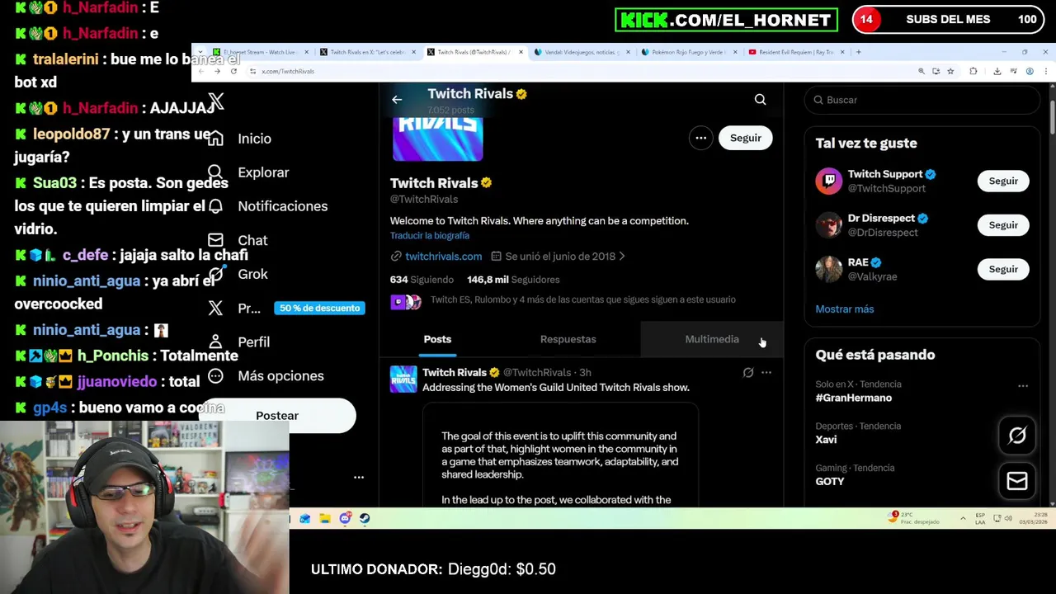Show hidden system tray icons chevron
This screenshot has height=594, width=1056.
coord(963,518)
